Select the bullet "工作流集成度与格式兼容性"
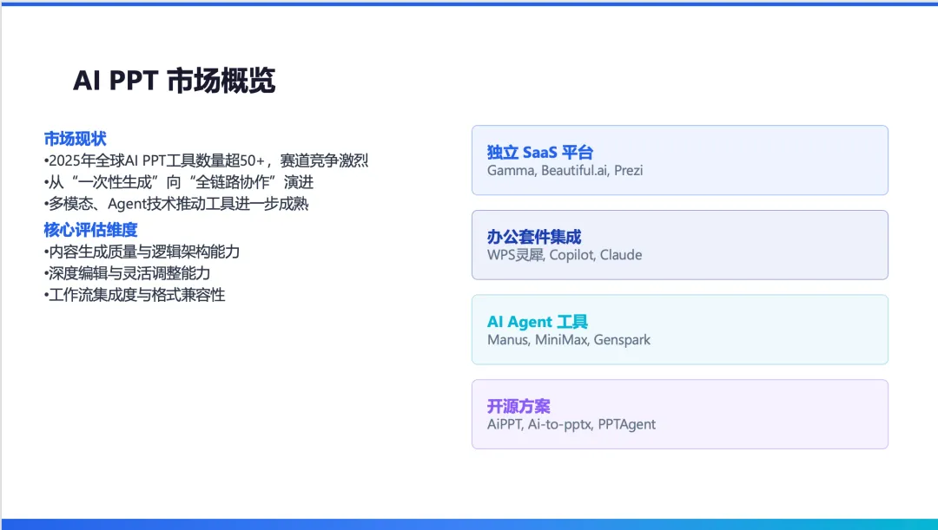938x530 pixels. click(x=135, y=295)
